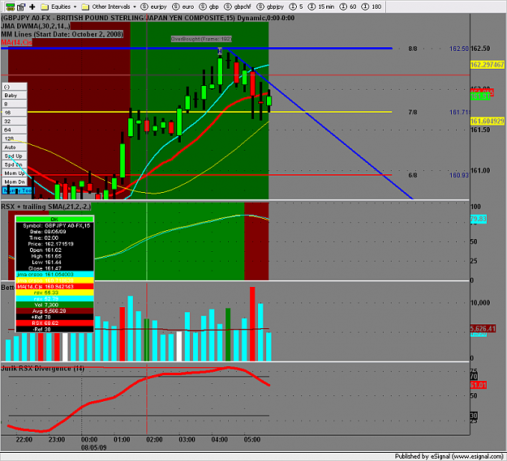The width and height of the screenshot is (507, 461).
Task: Click the GBPJPY A0-FX chart title text
Action: (x=148, y=18)
